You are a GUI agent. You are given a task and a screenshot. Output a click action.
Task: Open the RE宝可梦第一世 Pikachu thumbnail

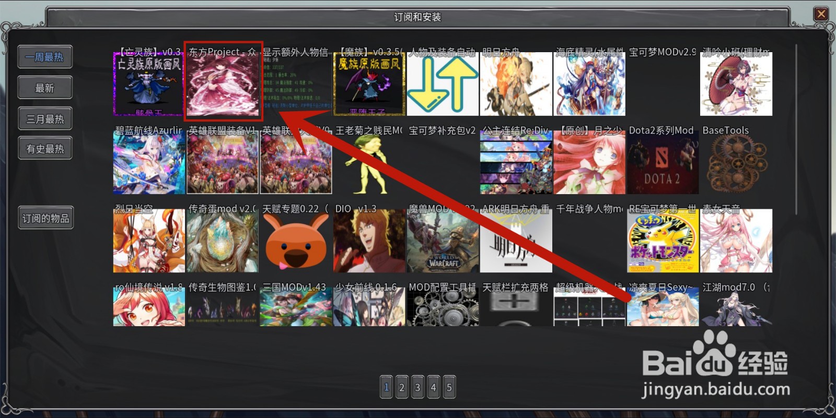(663, 241)
